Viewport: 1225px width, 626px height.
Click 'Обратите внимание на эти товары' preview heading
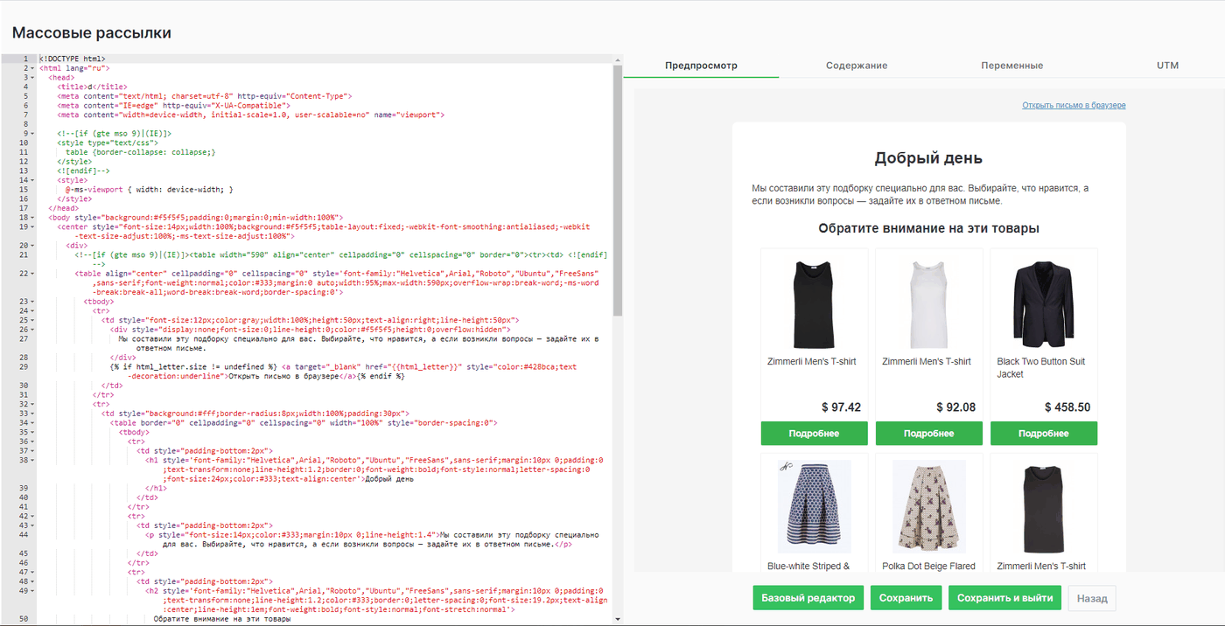(928, 228)
